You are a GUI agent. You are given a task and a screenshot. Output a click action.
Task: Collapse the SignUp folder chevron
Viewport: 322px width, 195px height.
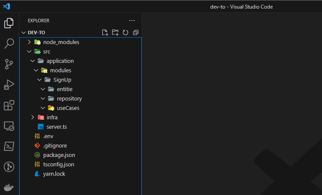pos(39,80)
